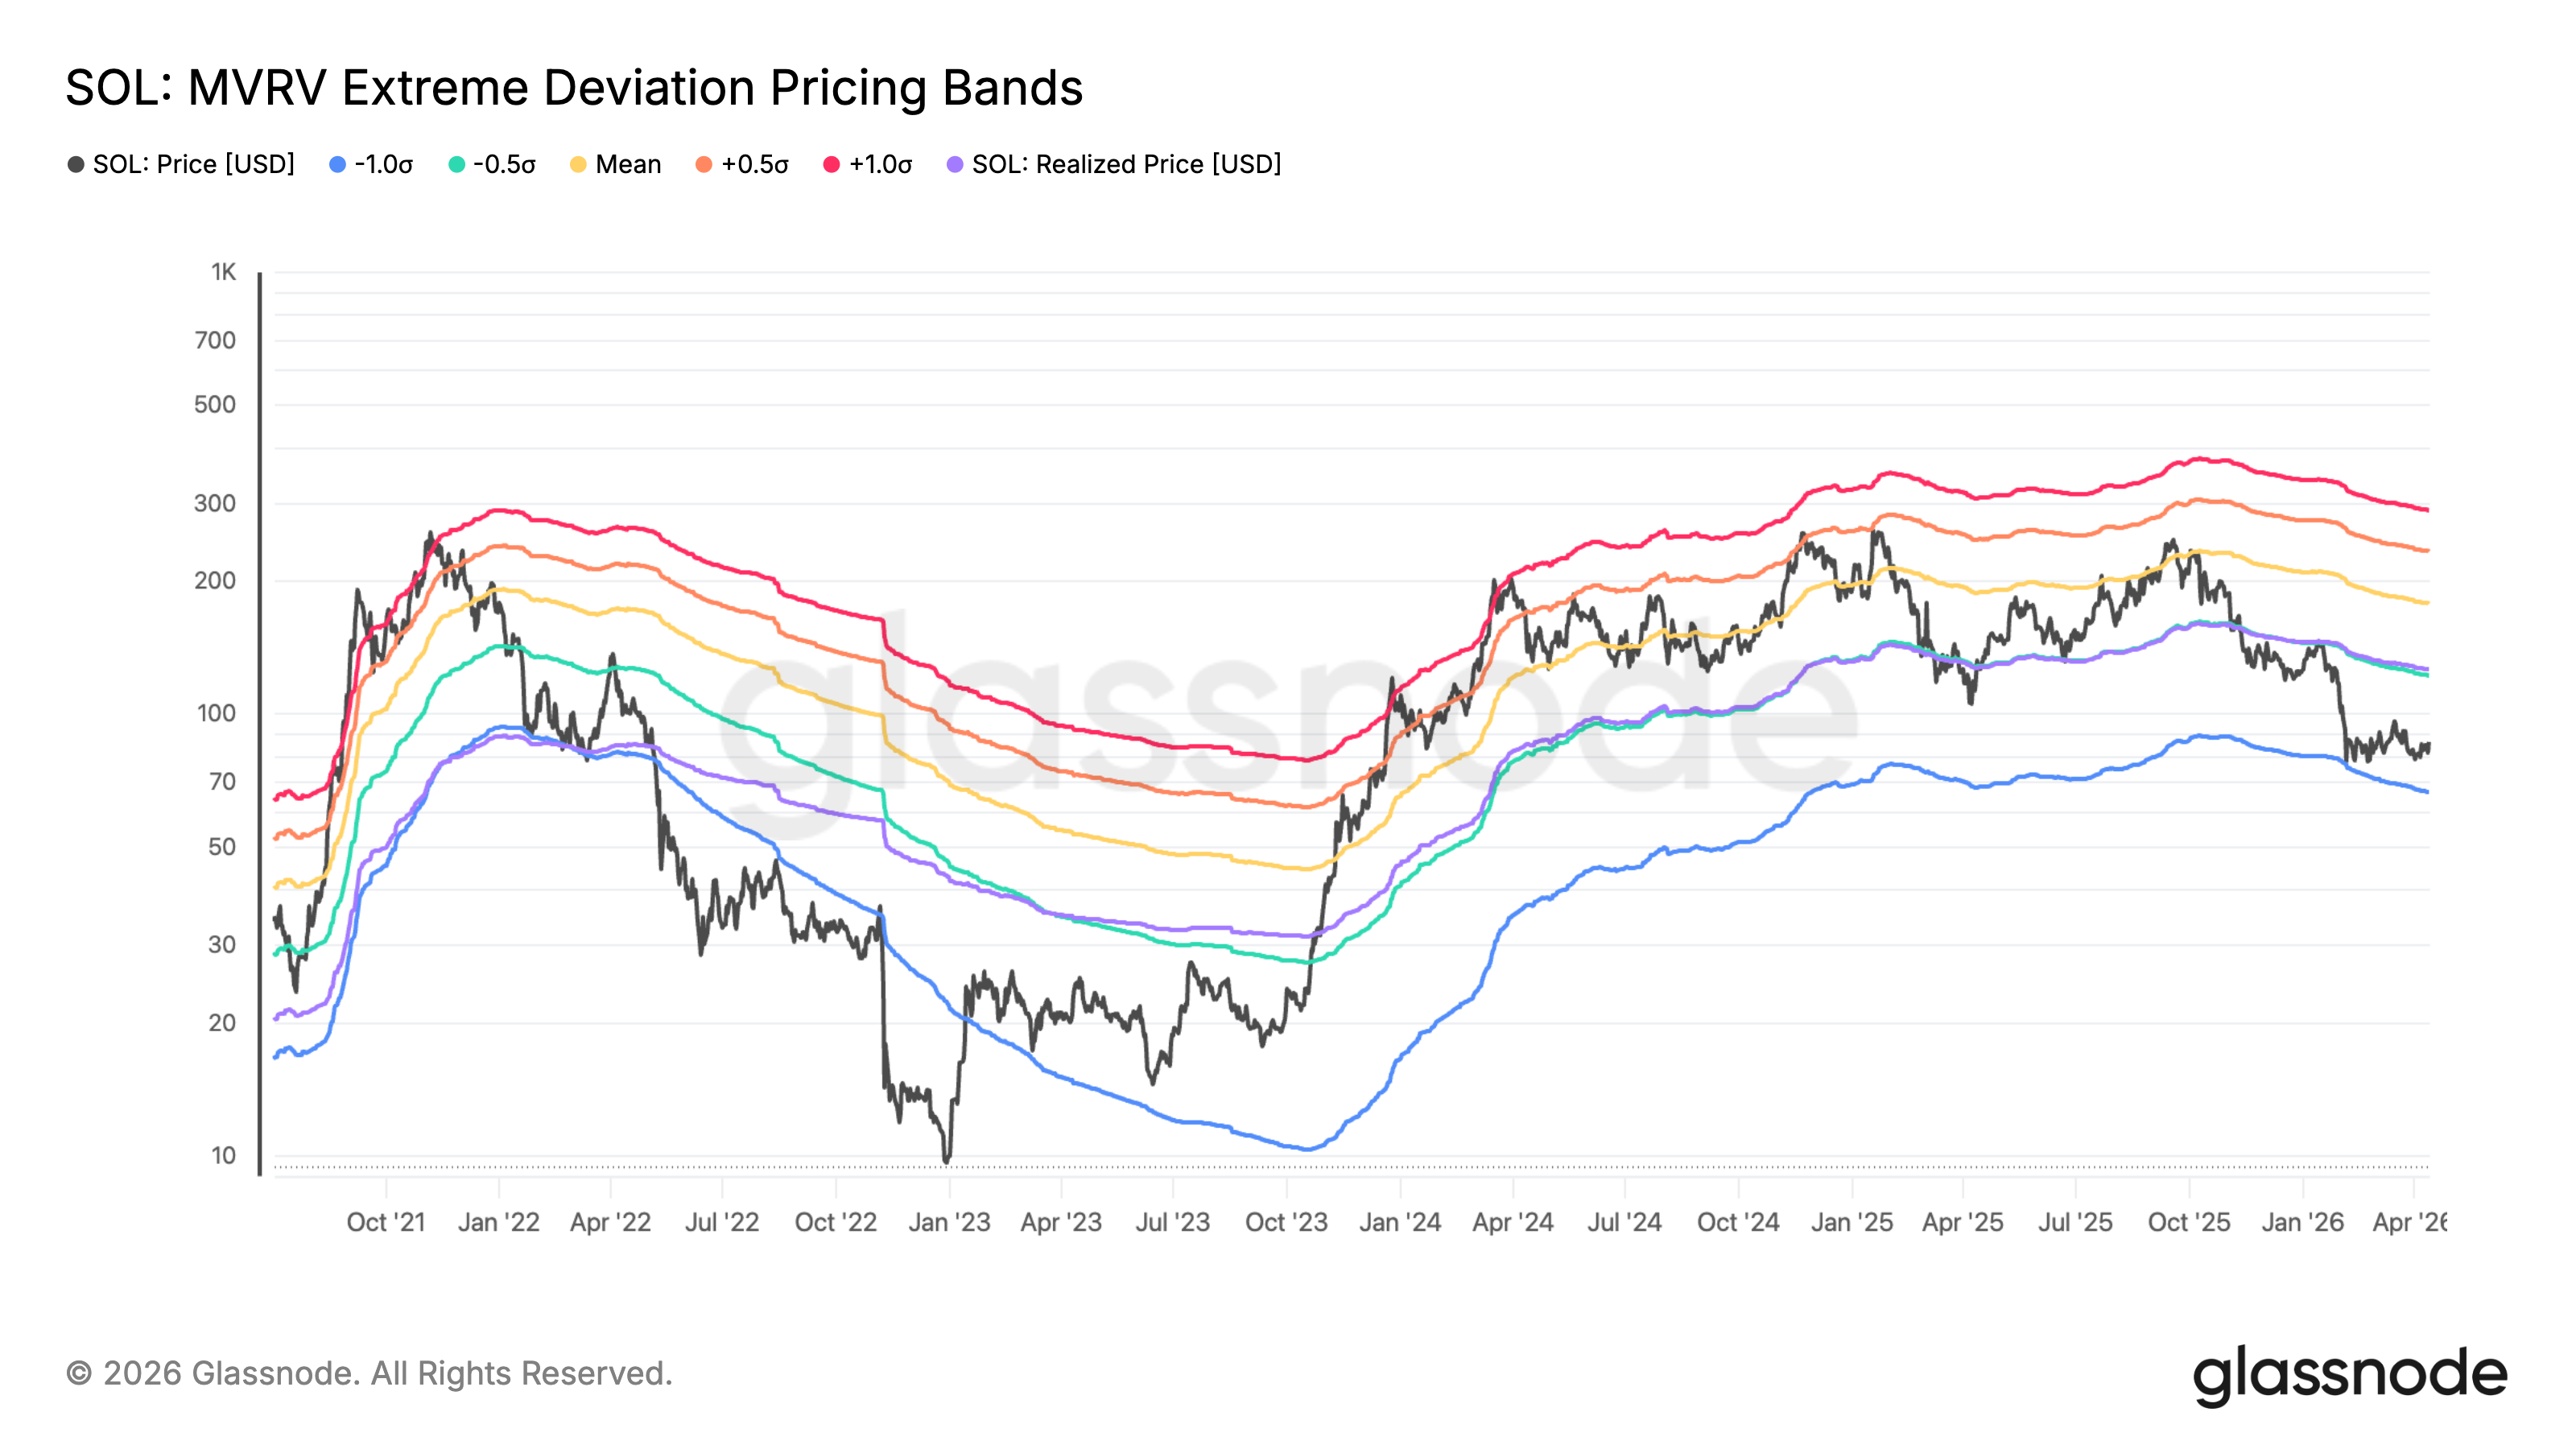Image resolution: width=2576 pixels, height=1449 pixels.
Task: Click the red +1.0σ legend dot
Action: point(831,164)
